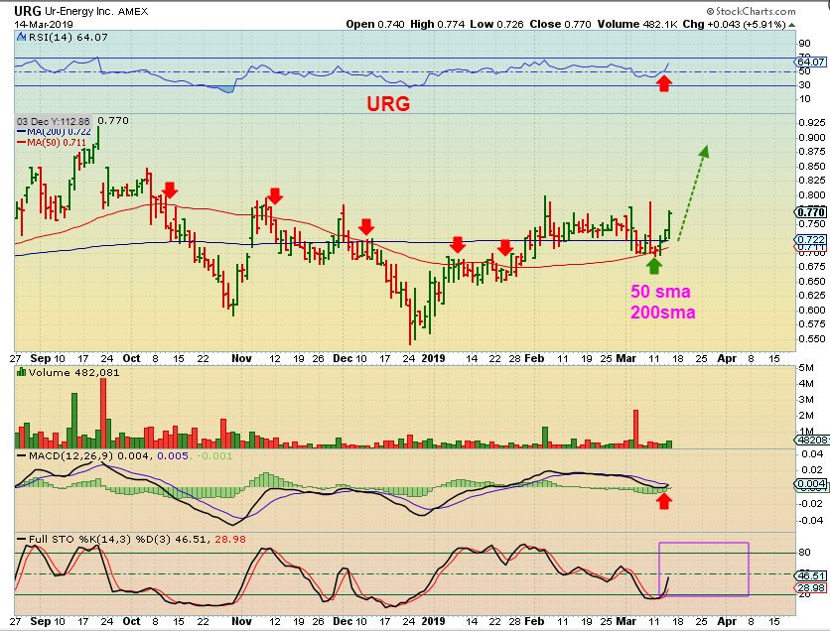The width and height of the screenshot is (830, 631).
Task: Click the Chg +0.043 (+5.91%) value
Action: tap(734, 25)
